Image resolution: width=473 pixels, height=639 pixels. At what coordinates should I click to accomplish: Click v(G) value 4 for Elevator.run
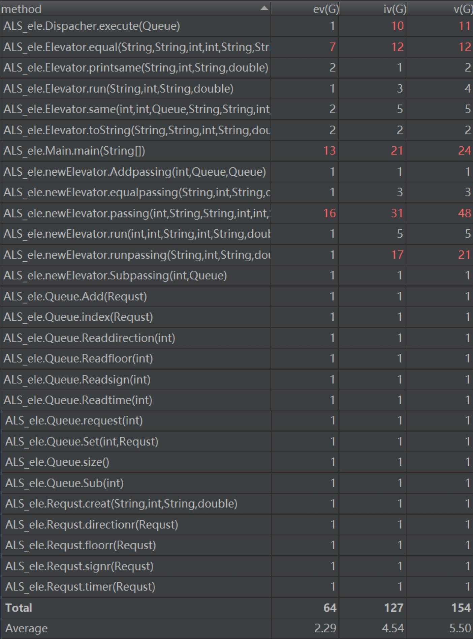click(468, 89)
